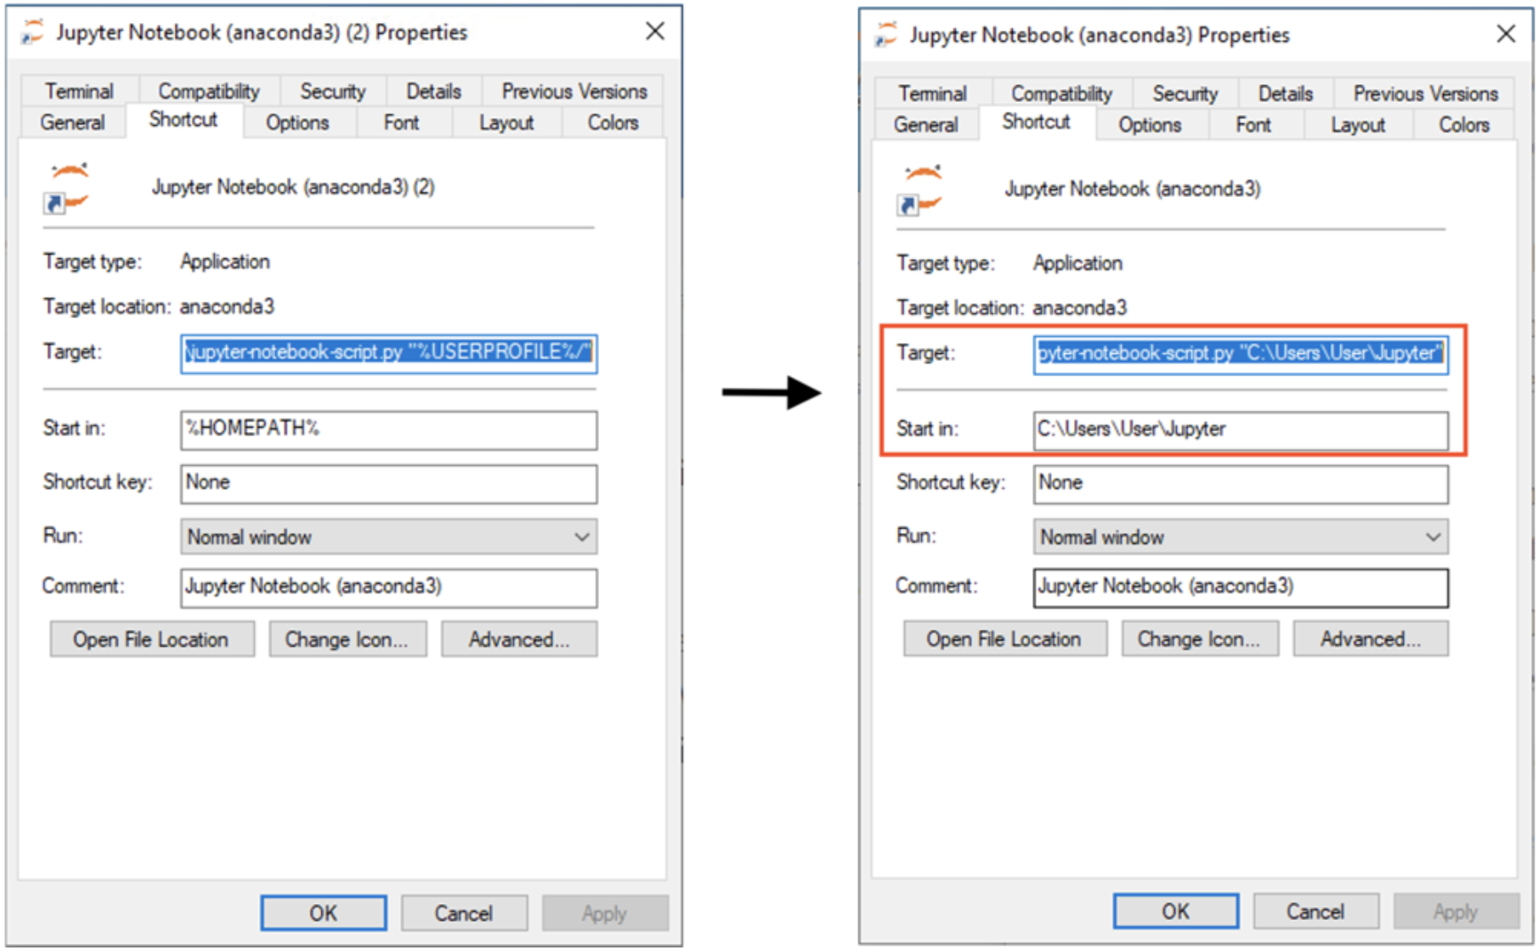Open Advanced settings in left dialog
Image resolution: width=1539 pixels, height=951 pixels.
[x=518, y=640]
